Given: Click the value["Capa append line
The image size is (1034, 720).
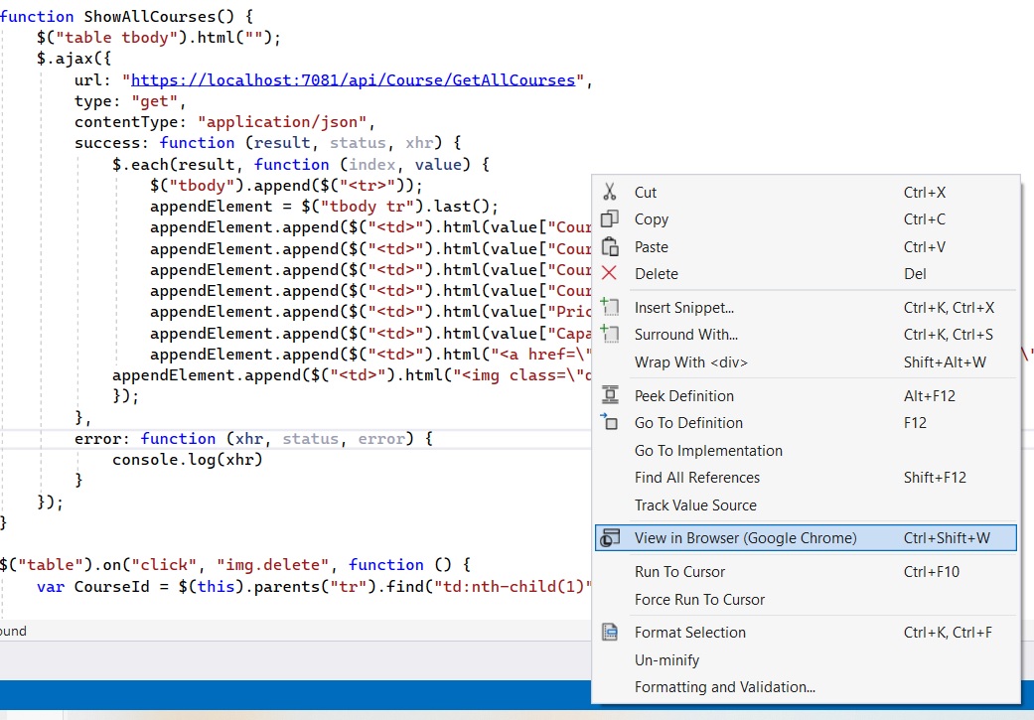Looking at the screenshot, I should tap(370, 334).
